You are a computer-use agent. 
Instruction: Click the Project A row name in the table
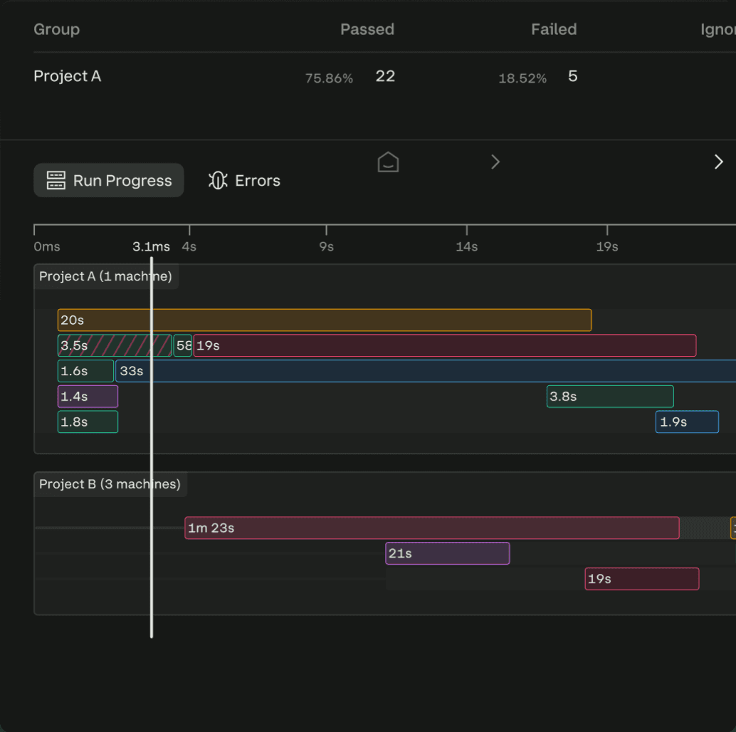[x=67, y=76]
